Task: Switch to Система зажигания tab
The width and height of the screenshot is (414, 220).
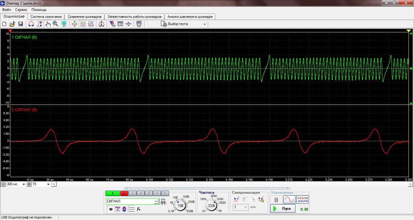Action: (x=46, y=17)
